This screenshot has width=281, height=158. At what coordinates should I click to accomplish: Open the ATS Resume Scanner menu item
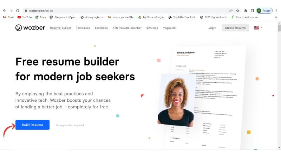127,28
